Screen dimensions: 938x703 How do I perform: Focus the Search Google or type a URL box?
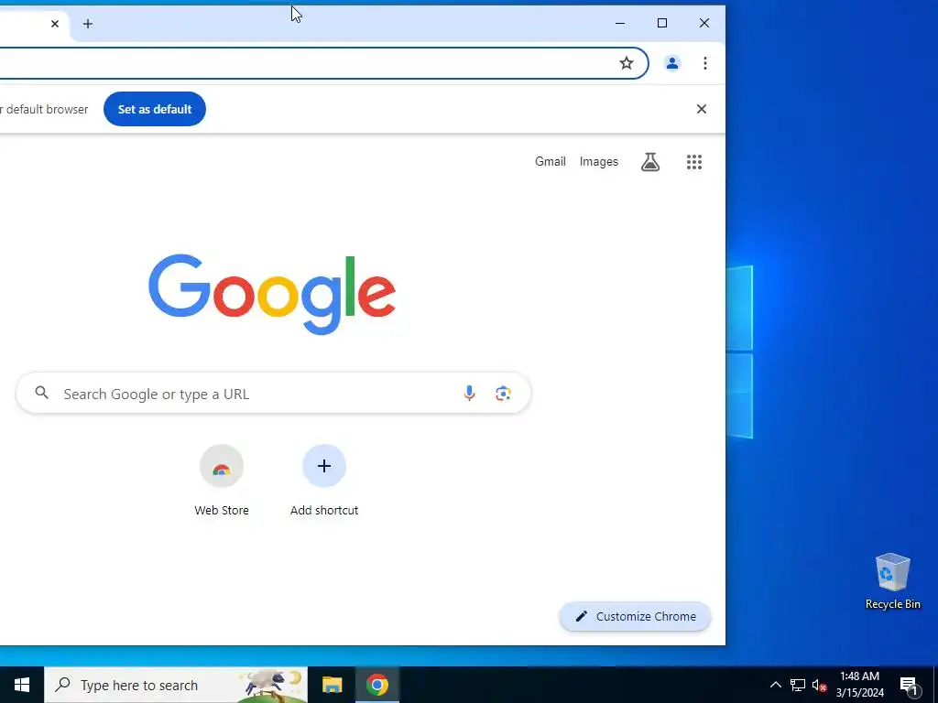273,394
